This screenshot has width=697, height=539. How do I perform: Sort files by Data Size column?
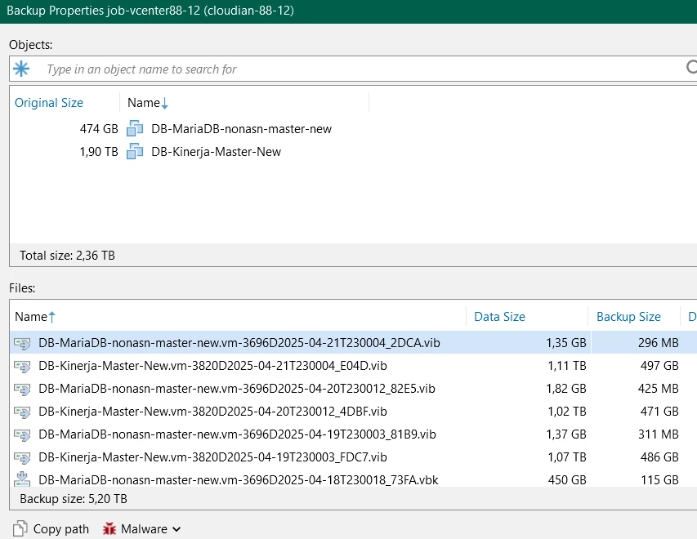499,317
